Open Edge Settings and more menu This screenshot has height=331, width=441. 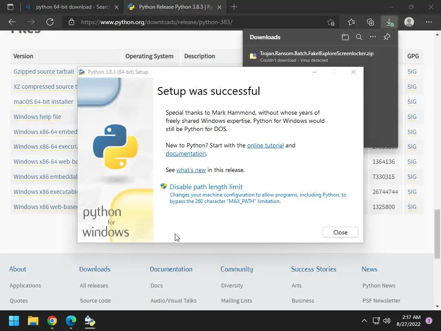pyautogui.click(x=429, y=22)
